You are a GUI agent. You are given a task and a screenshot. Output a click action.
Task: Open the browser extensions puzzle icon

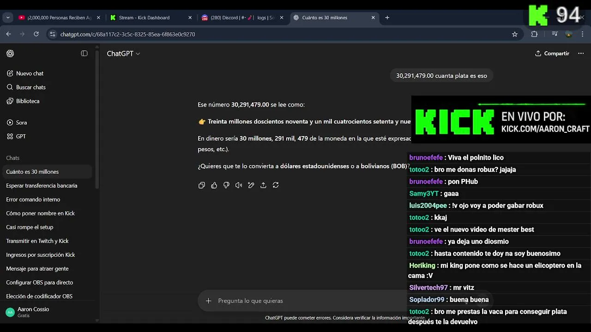point(534,34)
